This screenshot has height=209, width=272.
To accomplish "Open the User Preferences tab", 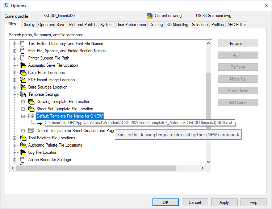I will 131,25.
